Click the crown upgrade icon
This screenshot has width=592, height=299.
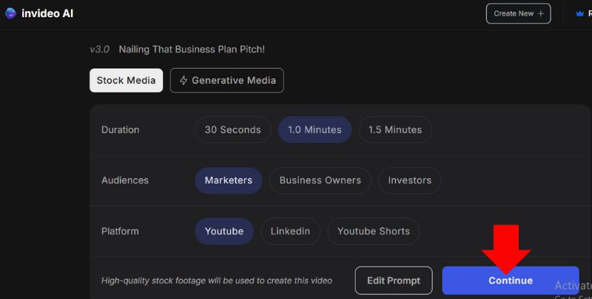(579, 13)
